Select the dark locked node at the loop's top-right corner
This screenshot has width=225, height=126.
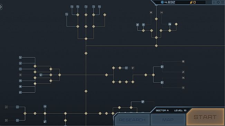click(133, 68)
